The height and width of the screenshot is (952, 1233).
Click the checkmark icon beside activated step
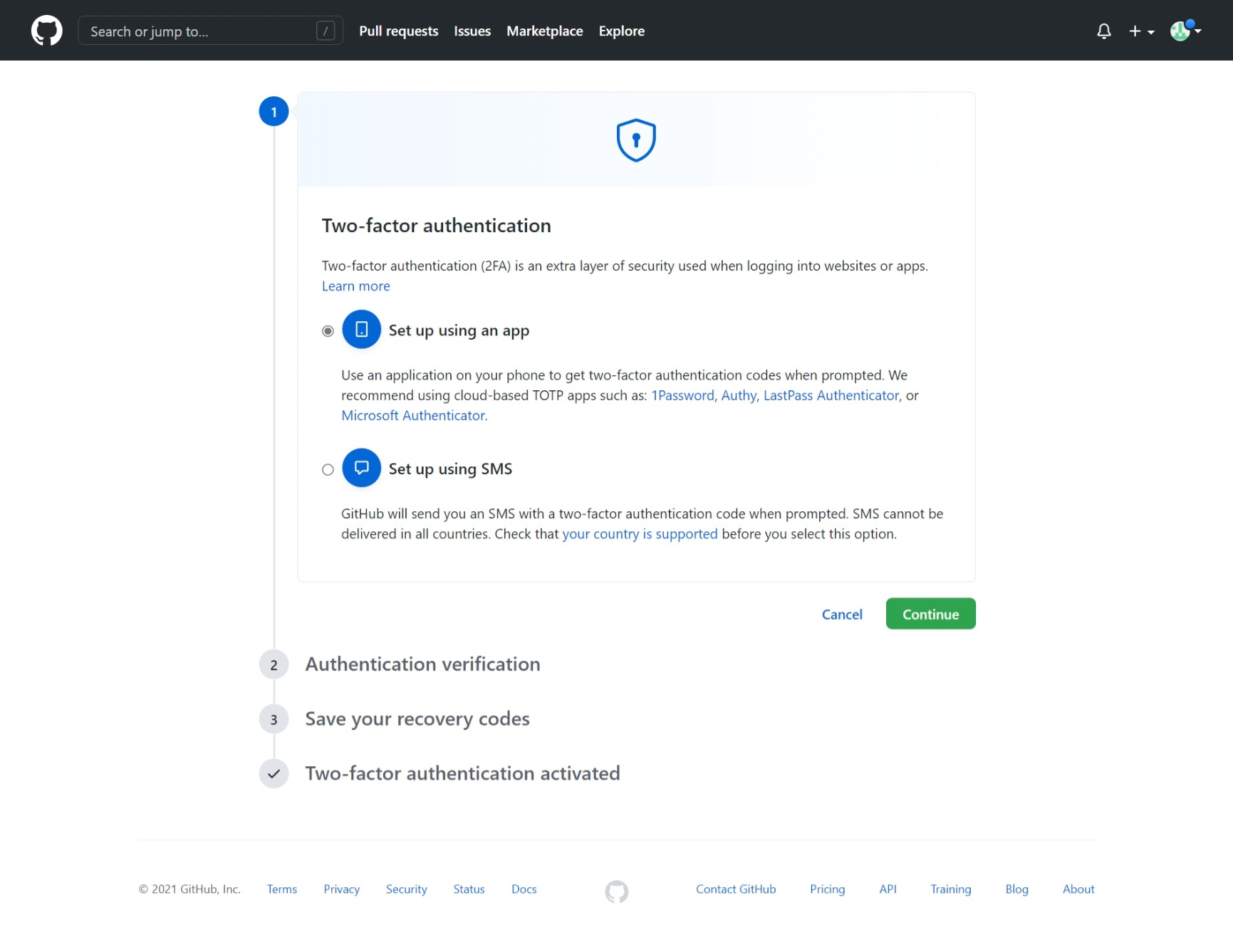[273, 773]
